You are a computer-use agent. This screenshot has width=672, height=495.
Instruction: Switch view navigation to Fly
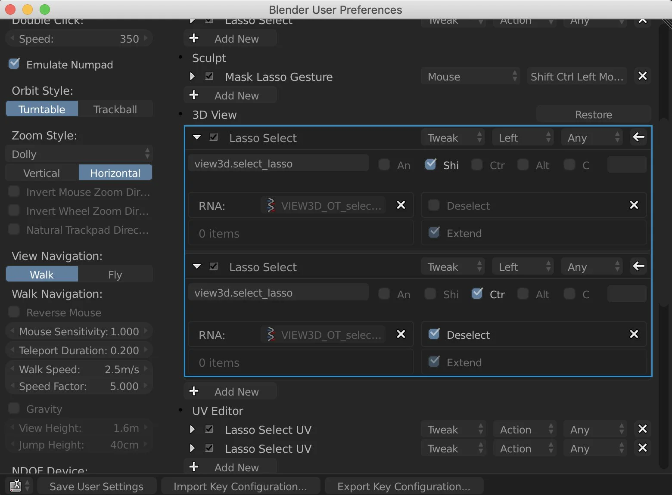coord(115,274)
